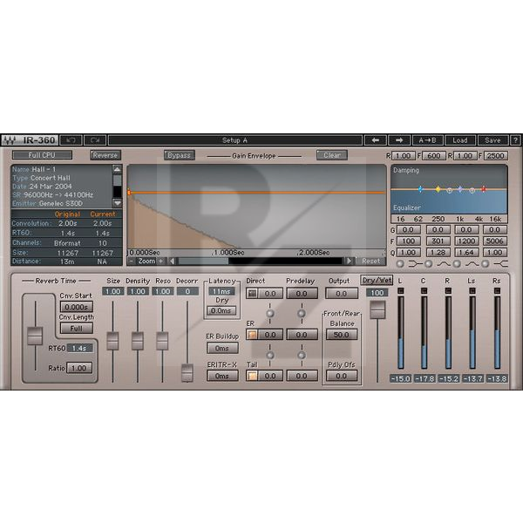
Task: Reset the zoom view with Reset
Action: coord(371,261)
